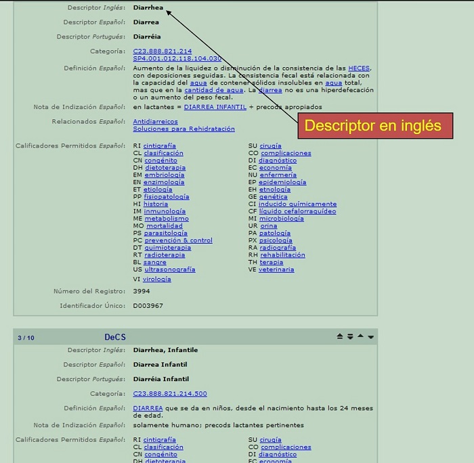Open category code SP4.001.012.118.104.030
The width and height of the screenshot is (474, 463).
pos(177,59)
